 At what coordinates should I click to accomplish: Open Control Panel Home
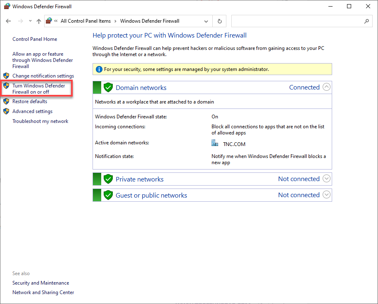coord(35,39)
